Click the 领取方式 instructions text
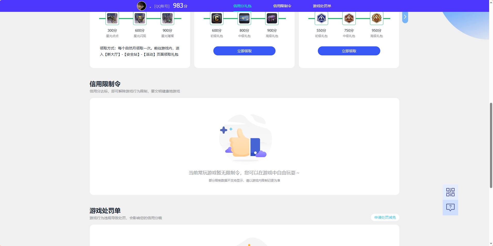493x246 pixels. click(140, 51)
